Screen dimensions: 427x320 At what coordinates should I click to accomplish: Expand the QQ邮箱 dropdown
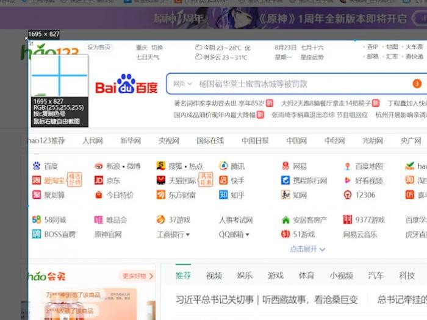(247, 235)
